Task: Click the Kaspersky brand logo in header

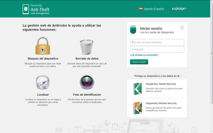Action: click(x=180, y=9)
